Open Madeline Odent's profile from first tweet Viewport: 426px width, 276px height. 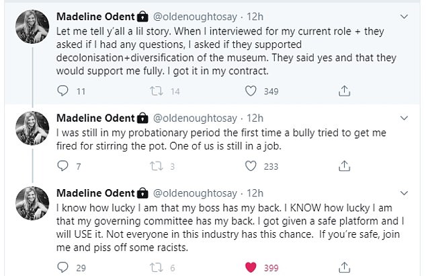95,15
